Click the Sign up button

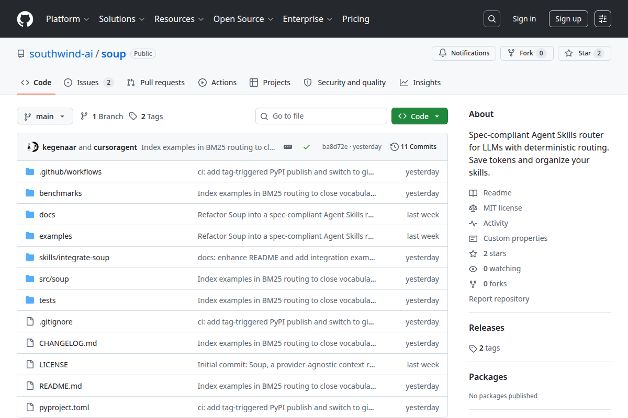[x=568, y=19]
